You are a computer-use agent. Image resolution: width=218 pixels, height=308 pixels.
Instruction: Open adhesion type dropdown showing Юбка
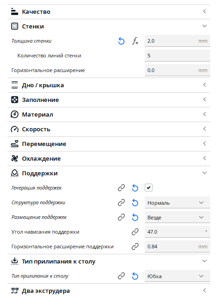[x=177, y=276]
